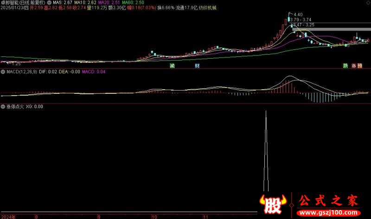Click the volume value 量119.2万

97,8
